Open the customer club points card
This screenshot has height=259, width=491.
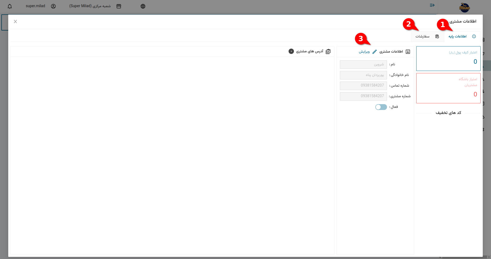coord(448,88)
